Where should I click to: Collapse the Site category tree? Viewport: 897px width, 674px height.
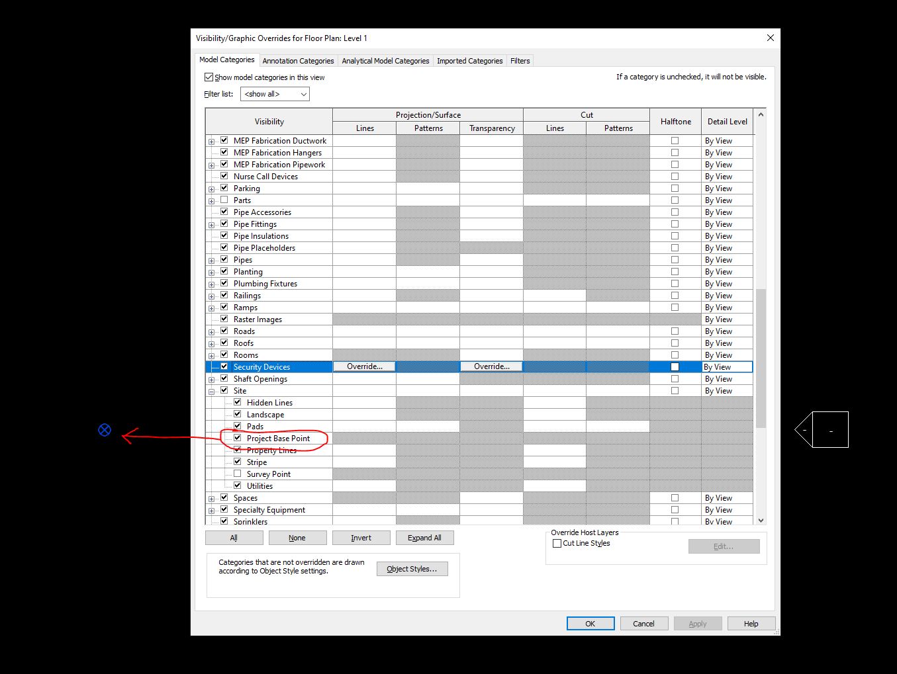[212, 390]
